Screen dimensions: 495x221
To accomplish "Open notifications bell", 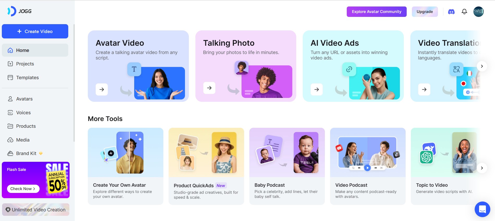I will pyautogui.click(x=464, y=12).
